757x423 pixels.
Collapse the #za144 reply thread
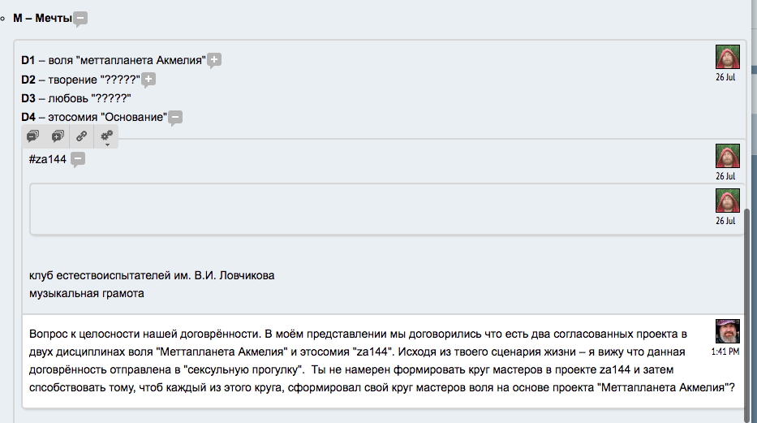click(x=78, y=160)
